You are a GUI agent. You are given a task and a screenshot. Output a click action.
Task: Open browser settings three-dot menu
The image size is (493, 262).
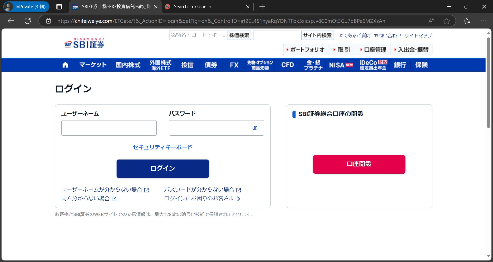(484, 21)
